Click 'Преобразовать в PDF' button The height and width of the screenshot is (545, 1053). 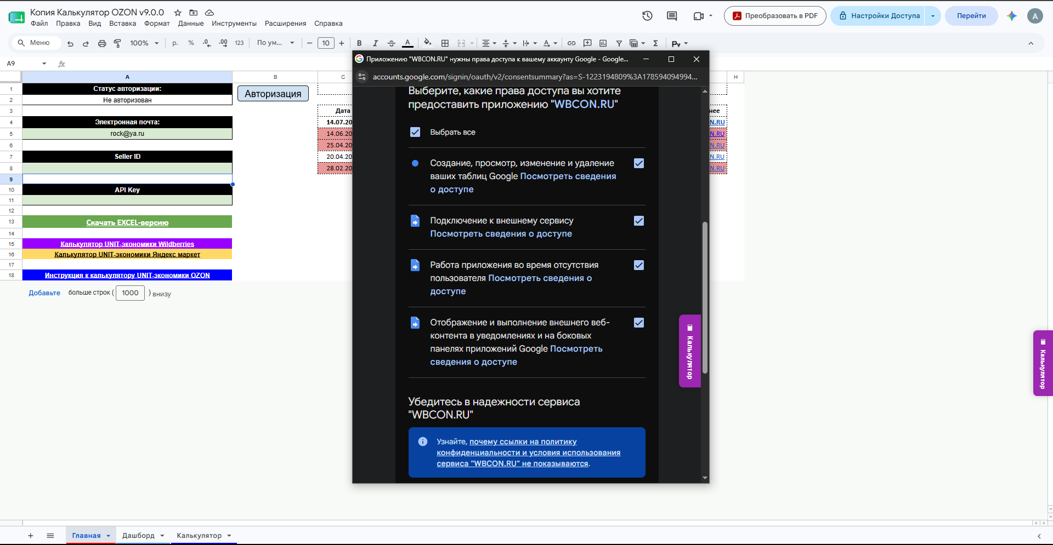[775, 16]
